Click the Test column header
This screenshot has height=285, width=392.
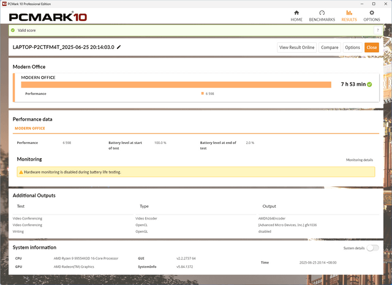20,206
